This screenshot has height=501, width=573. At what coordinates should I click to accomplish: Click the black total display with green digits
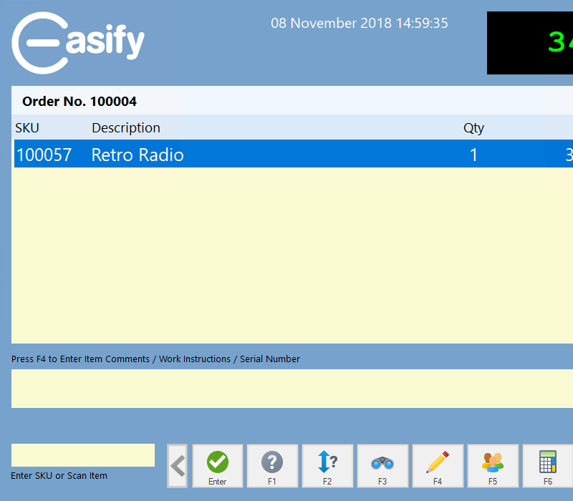click(530, 43)
